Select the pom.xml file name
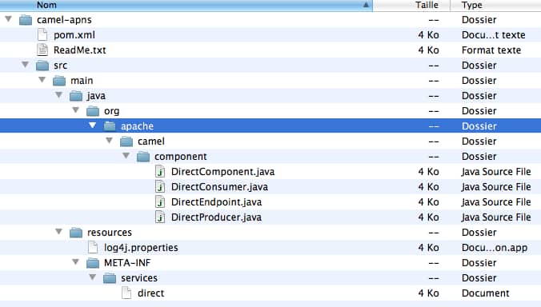Image resolution: width=541 pixels, height=307 pixels. pos(74,35)
